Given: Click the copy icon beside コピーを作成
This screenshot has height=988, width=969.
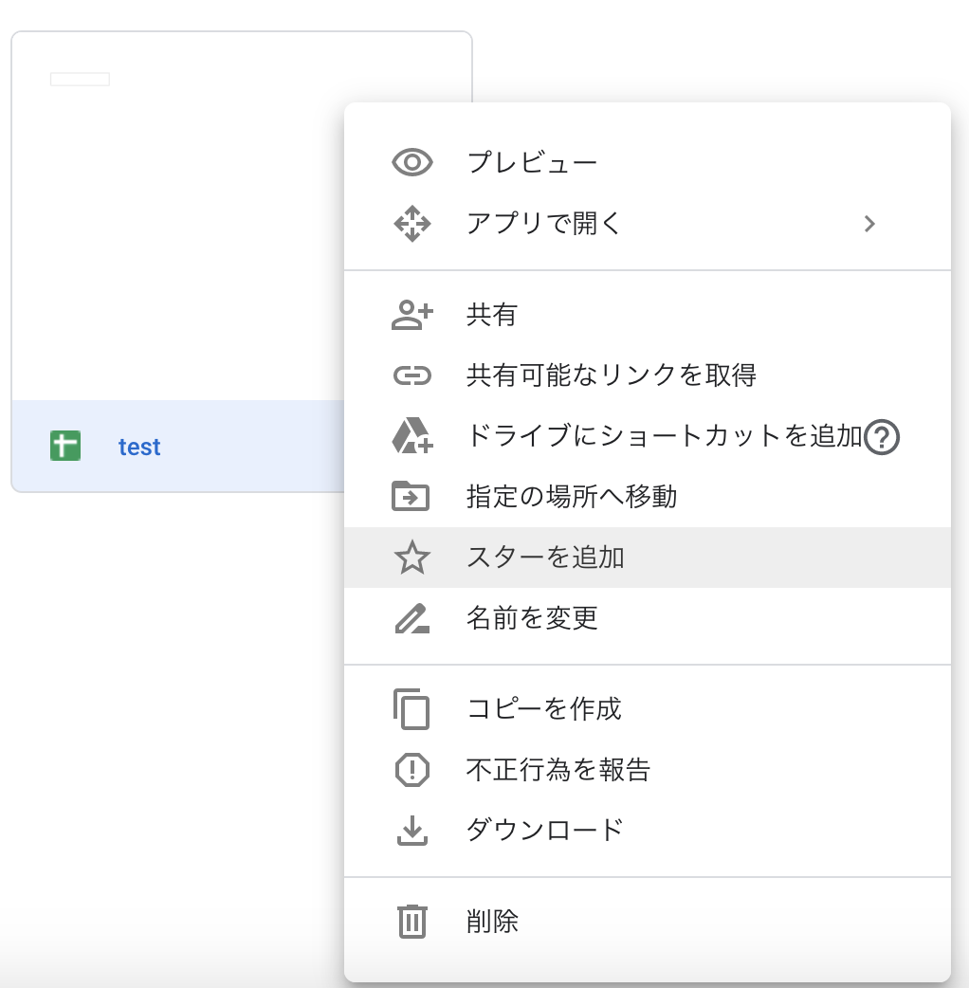Looking at the screenshot, I should [411, 709].
